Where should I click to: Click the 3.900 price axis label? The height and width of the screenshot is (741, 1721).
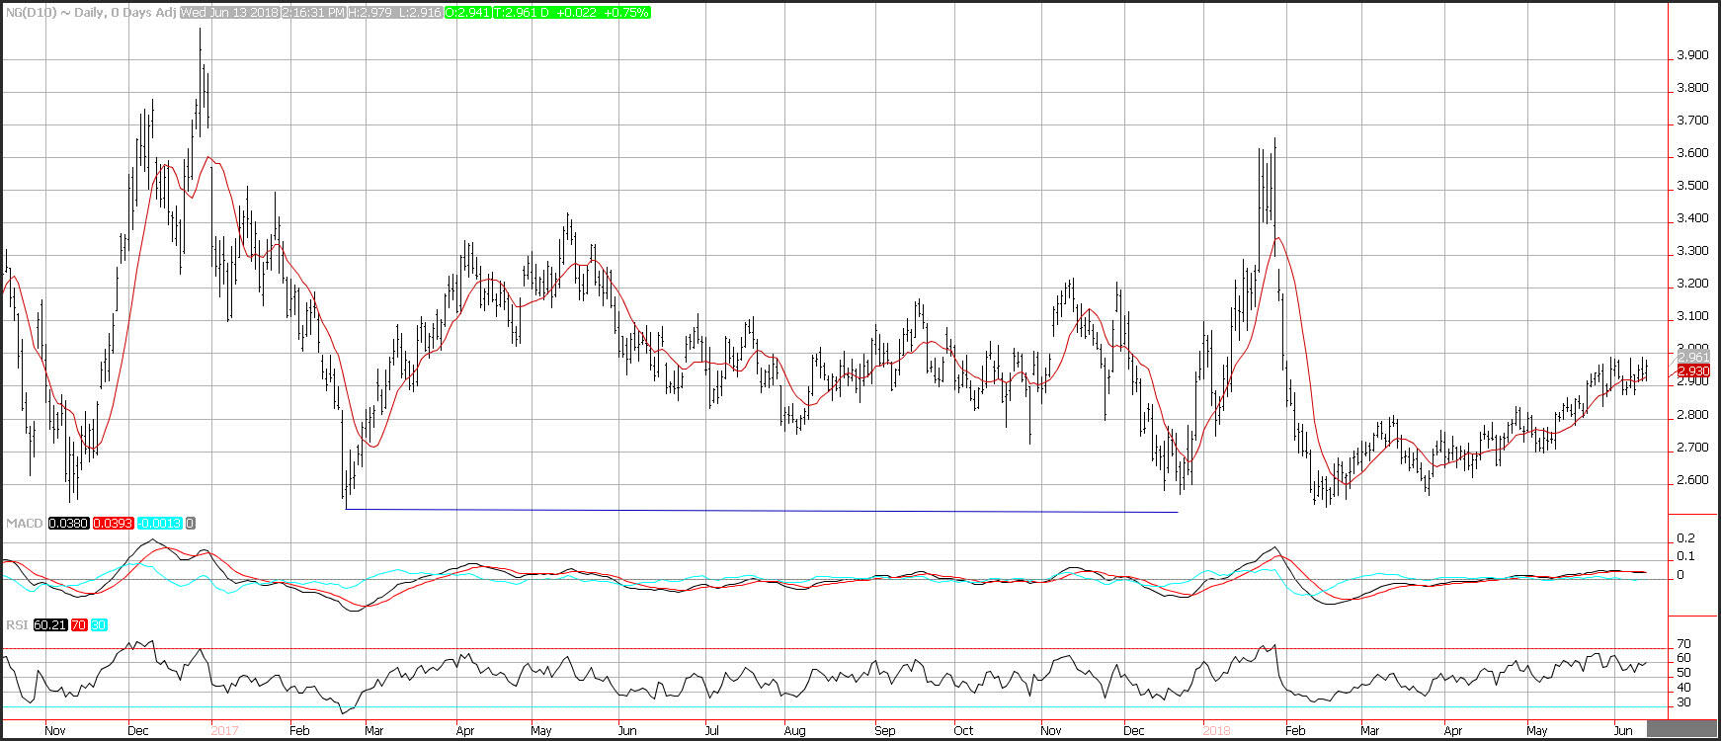1692,55
